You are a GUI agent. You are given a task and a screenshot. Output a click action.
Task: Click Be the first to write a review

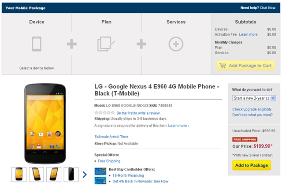(x=138, y=113)
